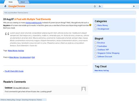Open Make Money link in Filed in line
The width and height of the screenshot is (139, 101).
14,57
